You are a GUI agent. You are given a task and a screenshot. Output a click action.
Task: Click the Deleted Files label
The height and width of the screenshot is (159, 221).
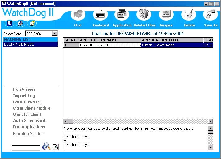pos(145,25)
